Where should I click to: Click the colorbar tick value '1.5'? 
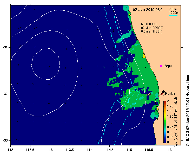coord(169,111)
